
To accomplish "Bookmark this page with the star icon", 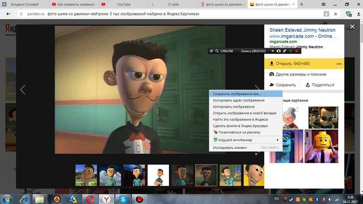I will (x=335, y=14).
